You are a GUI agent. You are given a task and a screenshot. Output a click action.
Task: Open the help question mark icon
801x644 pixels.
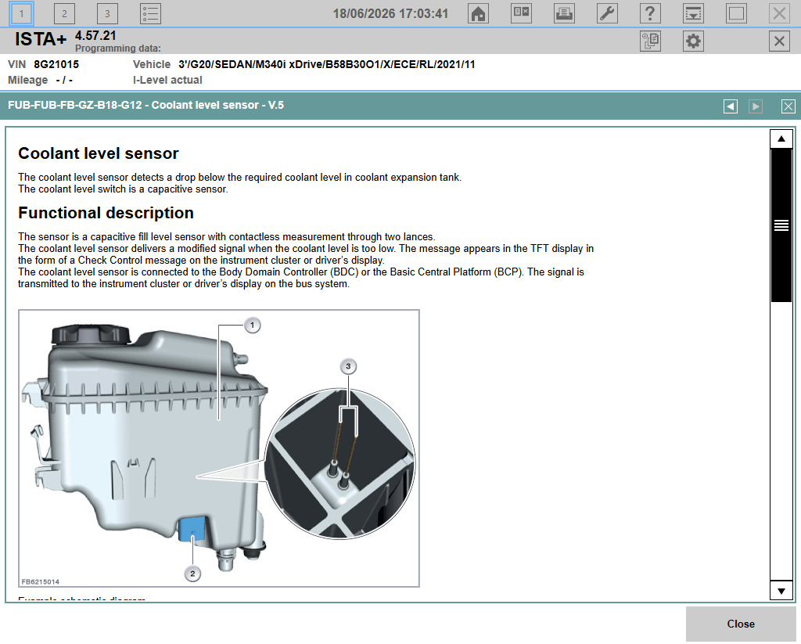pyautogui.click(x=650, y=13)
